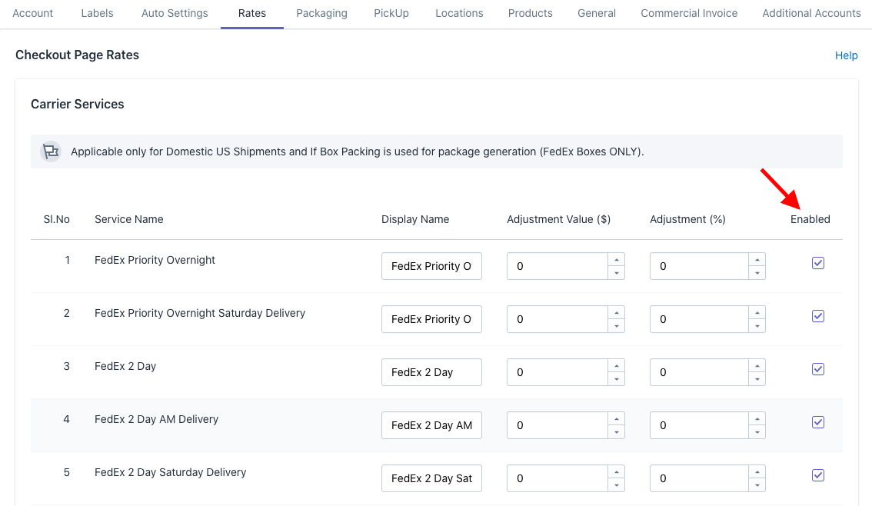Screen dimensions: 872x506
Task: Increase adjustment (%) for FedEx 2 Day Saturday Delivery
Action: [x=757, y=472]
